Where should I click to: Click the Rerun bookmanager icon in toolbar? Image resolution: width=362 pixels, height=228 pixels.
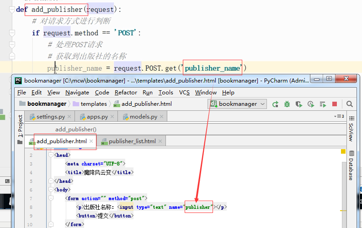click(x=275, y=104)
